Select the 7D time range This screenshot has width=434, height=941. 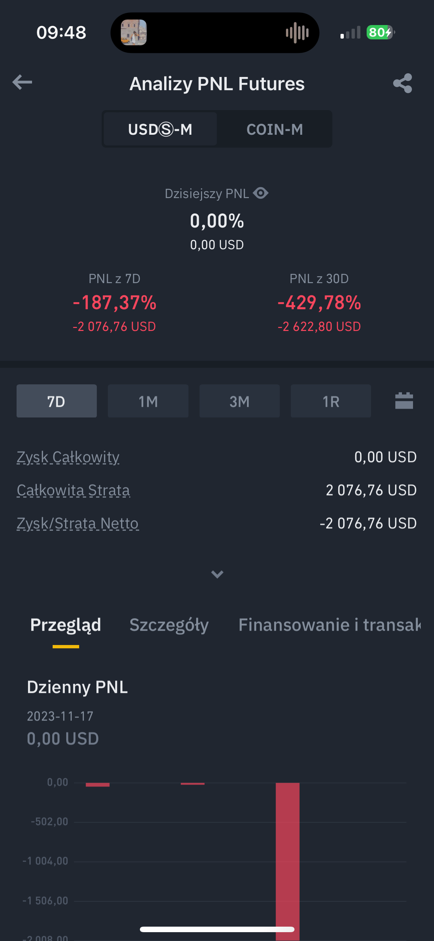pyautogui.click(x=56, y=401)
